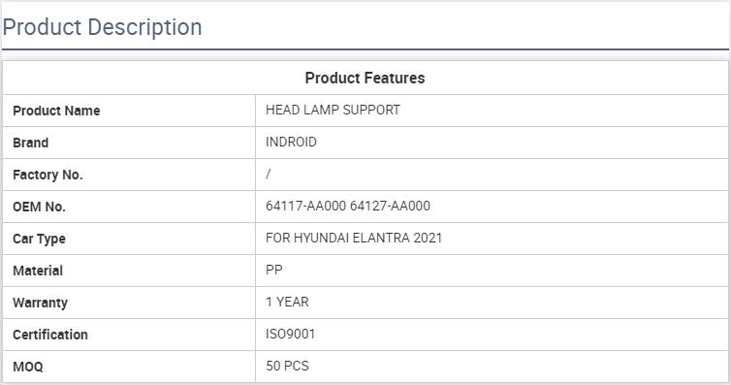This screenshot has height=385, width=731.
Task: Click the Factory No. label
Action: tap(48, 175)
